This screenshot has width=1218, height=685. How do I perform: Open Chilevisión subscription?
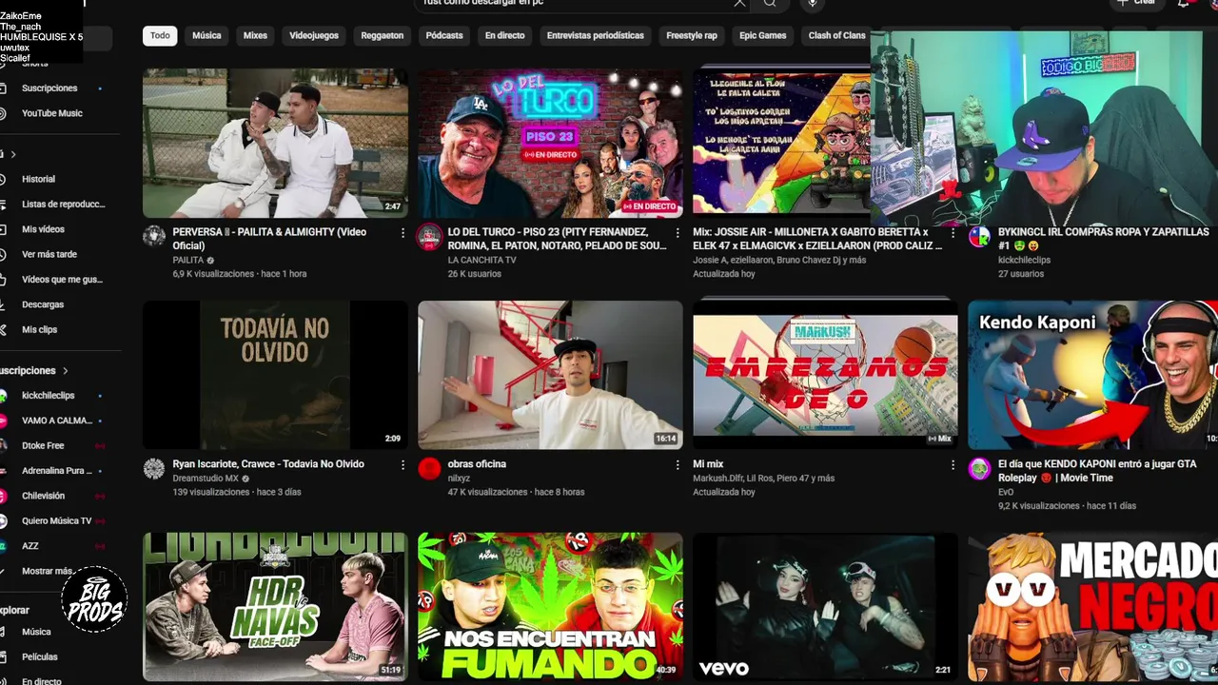coord(43,496)
